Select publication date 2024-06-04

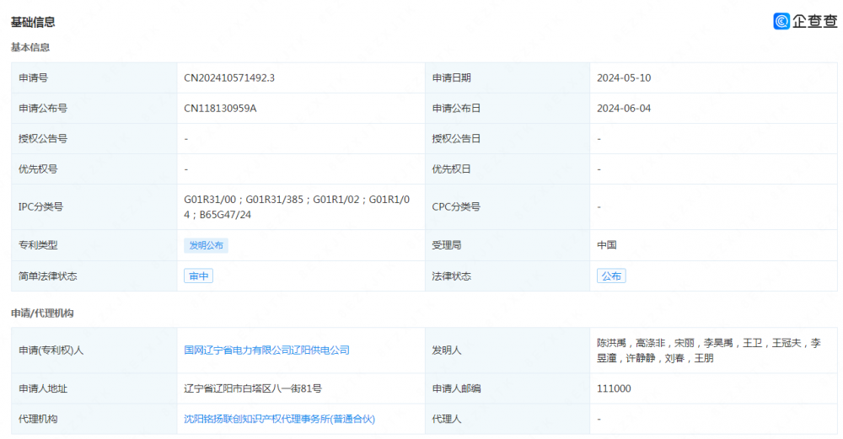pos(624,109)
